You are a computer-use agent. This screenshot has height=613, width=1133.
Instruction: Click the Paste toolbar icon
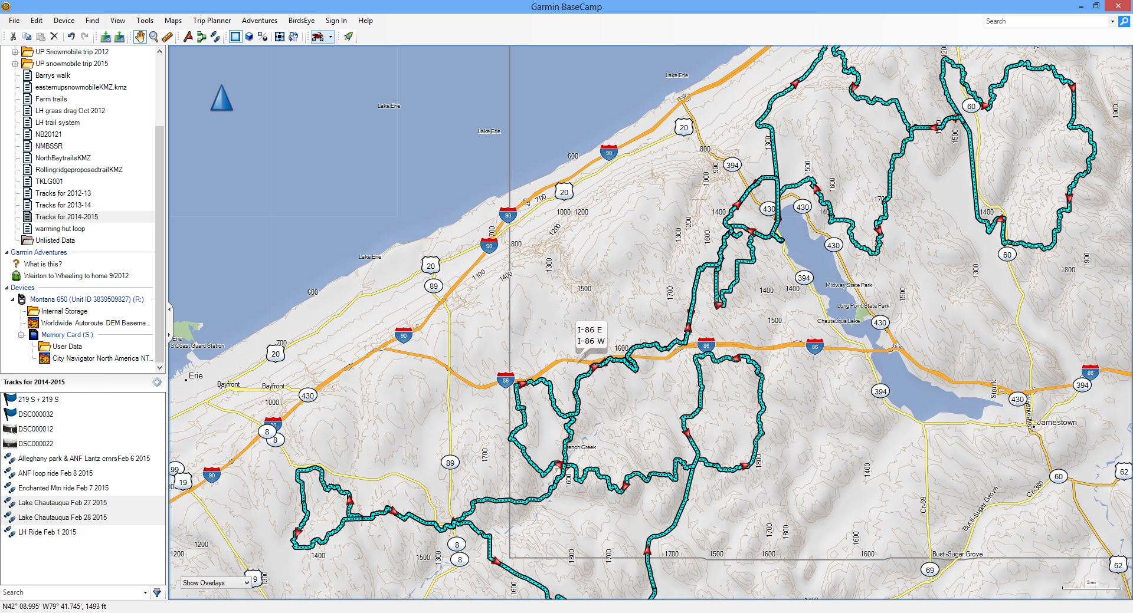click(40, 37)
